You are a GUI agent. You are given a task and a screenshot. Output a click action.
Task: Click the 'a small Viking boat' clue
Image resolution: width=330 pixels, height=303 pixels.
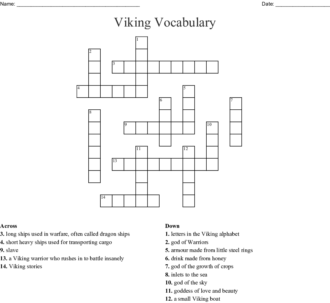click(x=193, y=299)
